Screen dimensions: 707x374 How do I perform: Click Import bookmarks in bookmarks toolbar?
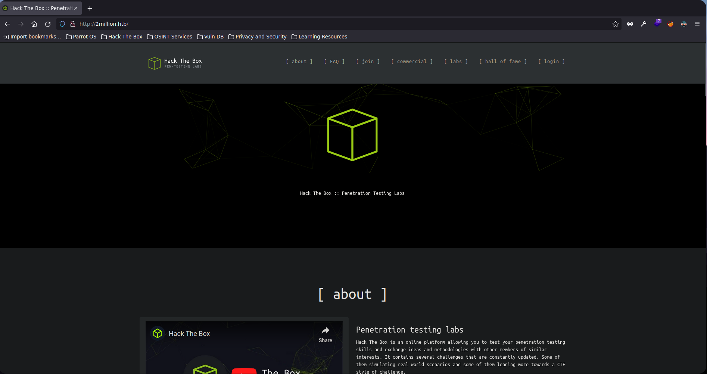(32, 37)
